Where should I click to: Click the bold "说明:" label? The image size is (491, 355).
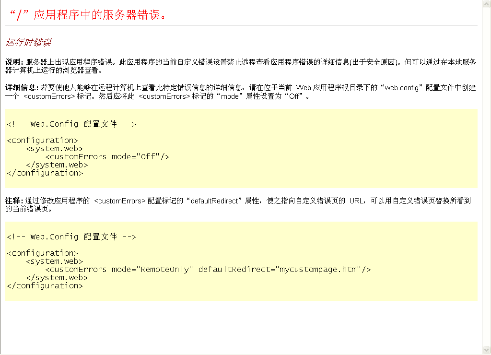point(14,62)
